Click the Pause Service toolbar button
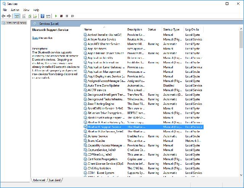The height and width of the screenshot is (188, 244). tap(67, 16)
